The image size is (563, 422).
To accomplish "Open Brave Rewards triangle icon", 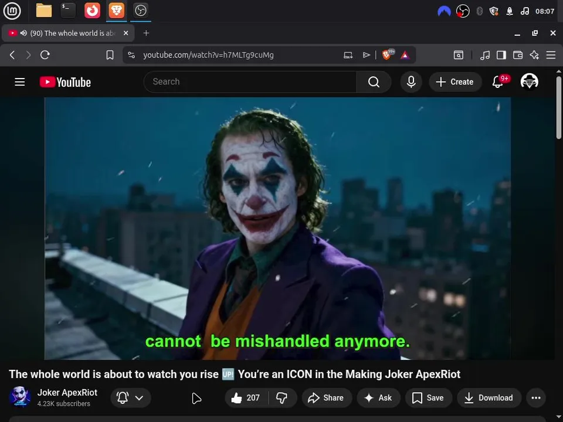I will 405,55.
